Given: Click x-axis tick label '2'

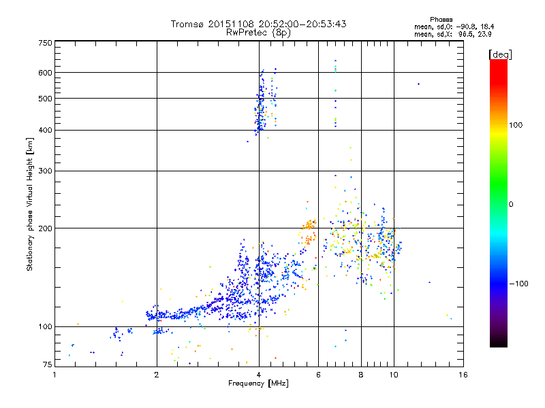Looking at the screenshot, I should point(157,375).
